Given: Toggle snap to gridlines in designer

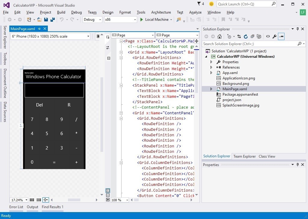Looking at the screenshot, I should tap(39, 200).
